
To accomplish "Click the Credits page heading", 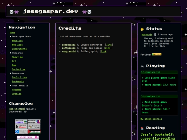I will tap(70, 28).
